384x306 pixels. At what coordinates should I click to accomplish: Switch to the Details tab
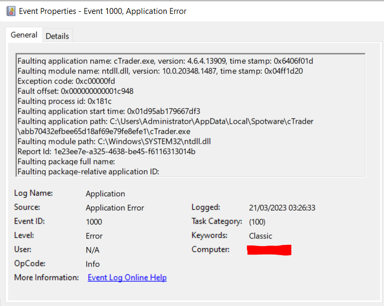coord(57,36)
